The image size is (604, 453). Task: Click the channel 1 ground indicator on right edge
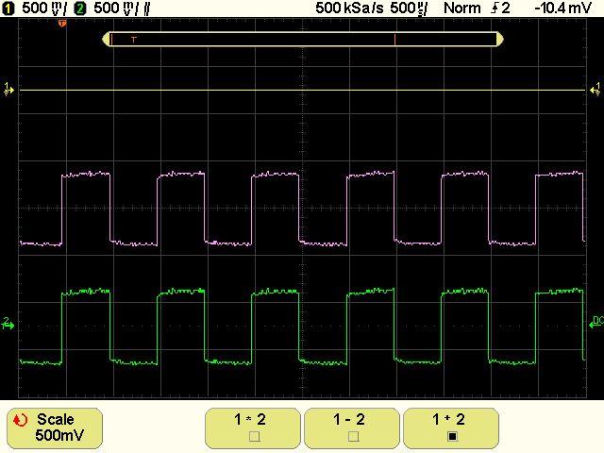pos(596,89)
